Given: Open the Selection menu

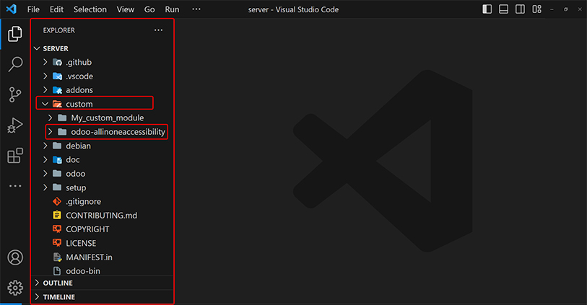Looking at the screenshot, I should point(90,9).
